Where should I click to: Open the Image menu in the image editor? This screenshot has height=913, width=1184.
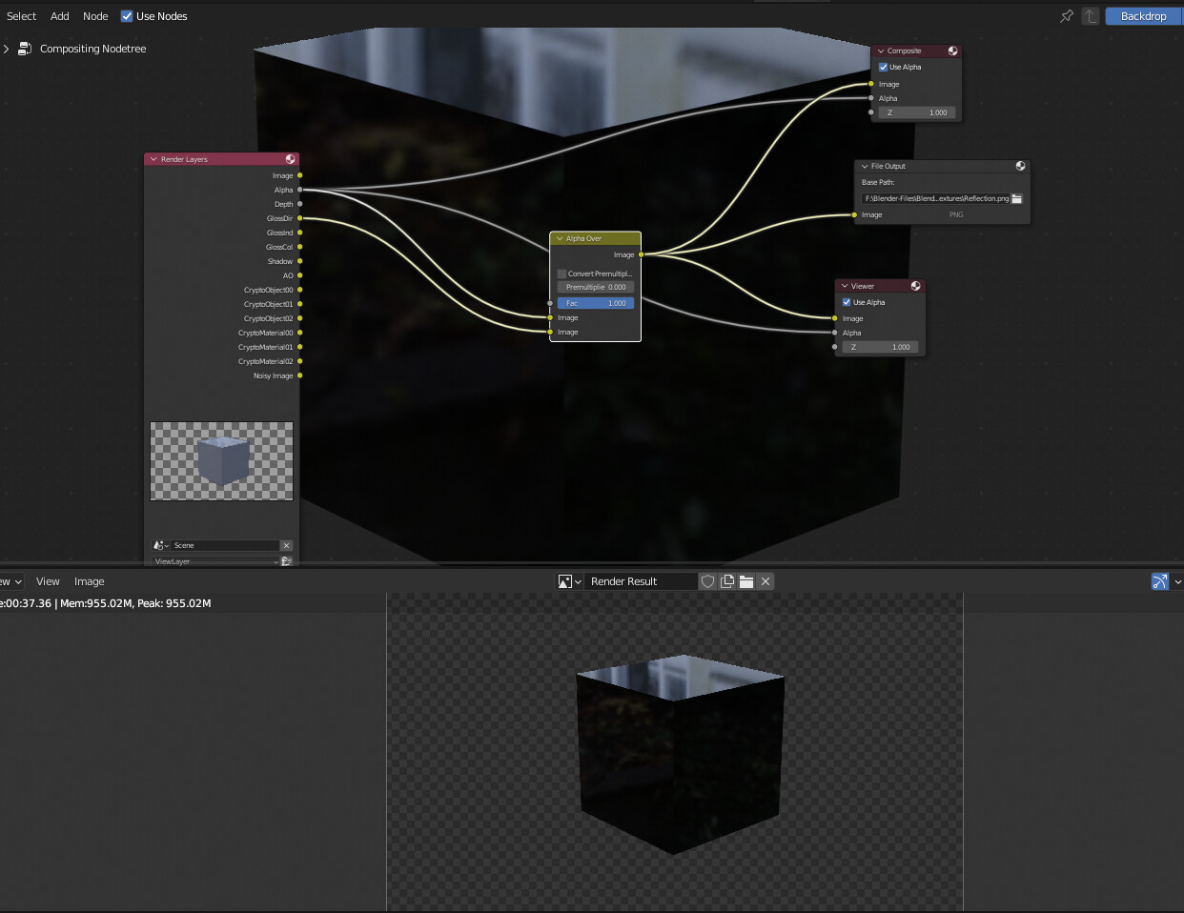(x=89, y=581)
